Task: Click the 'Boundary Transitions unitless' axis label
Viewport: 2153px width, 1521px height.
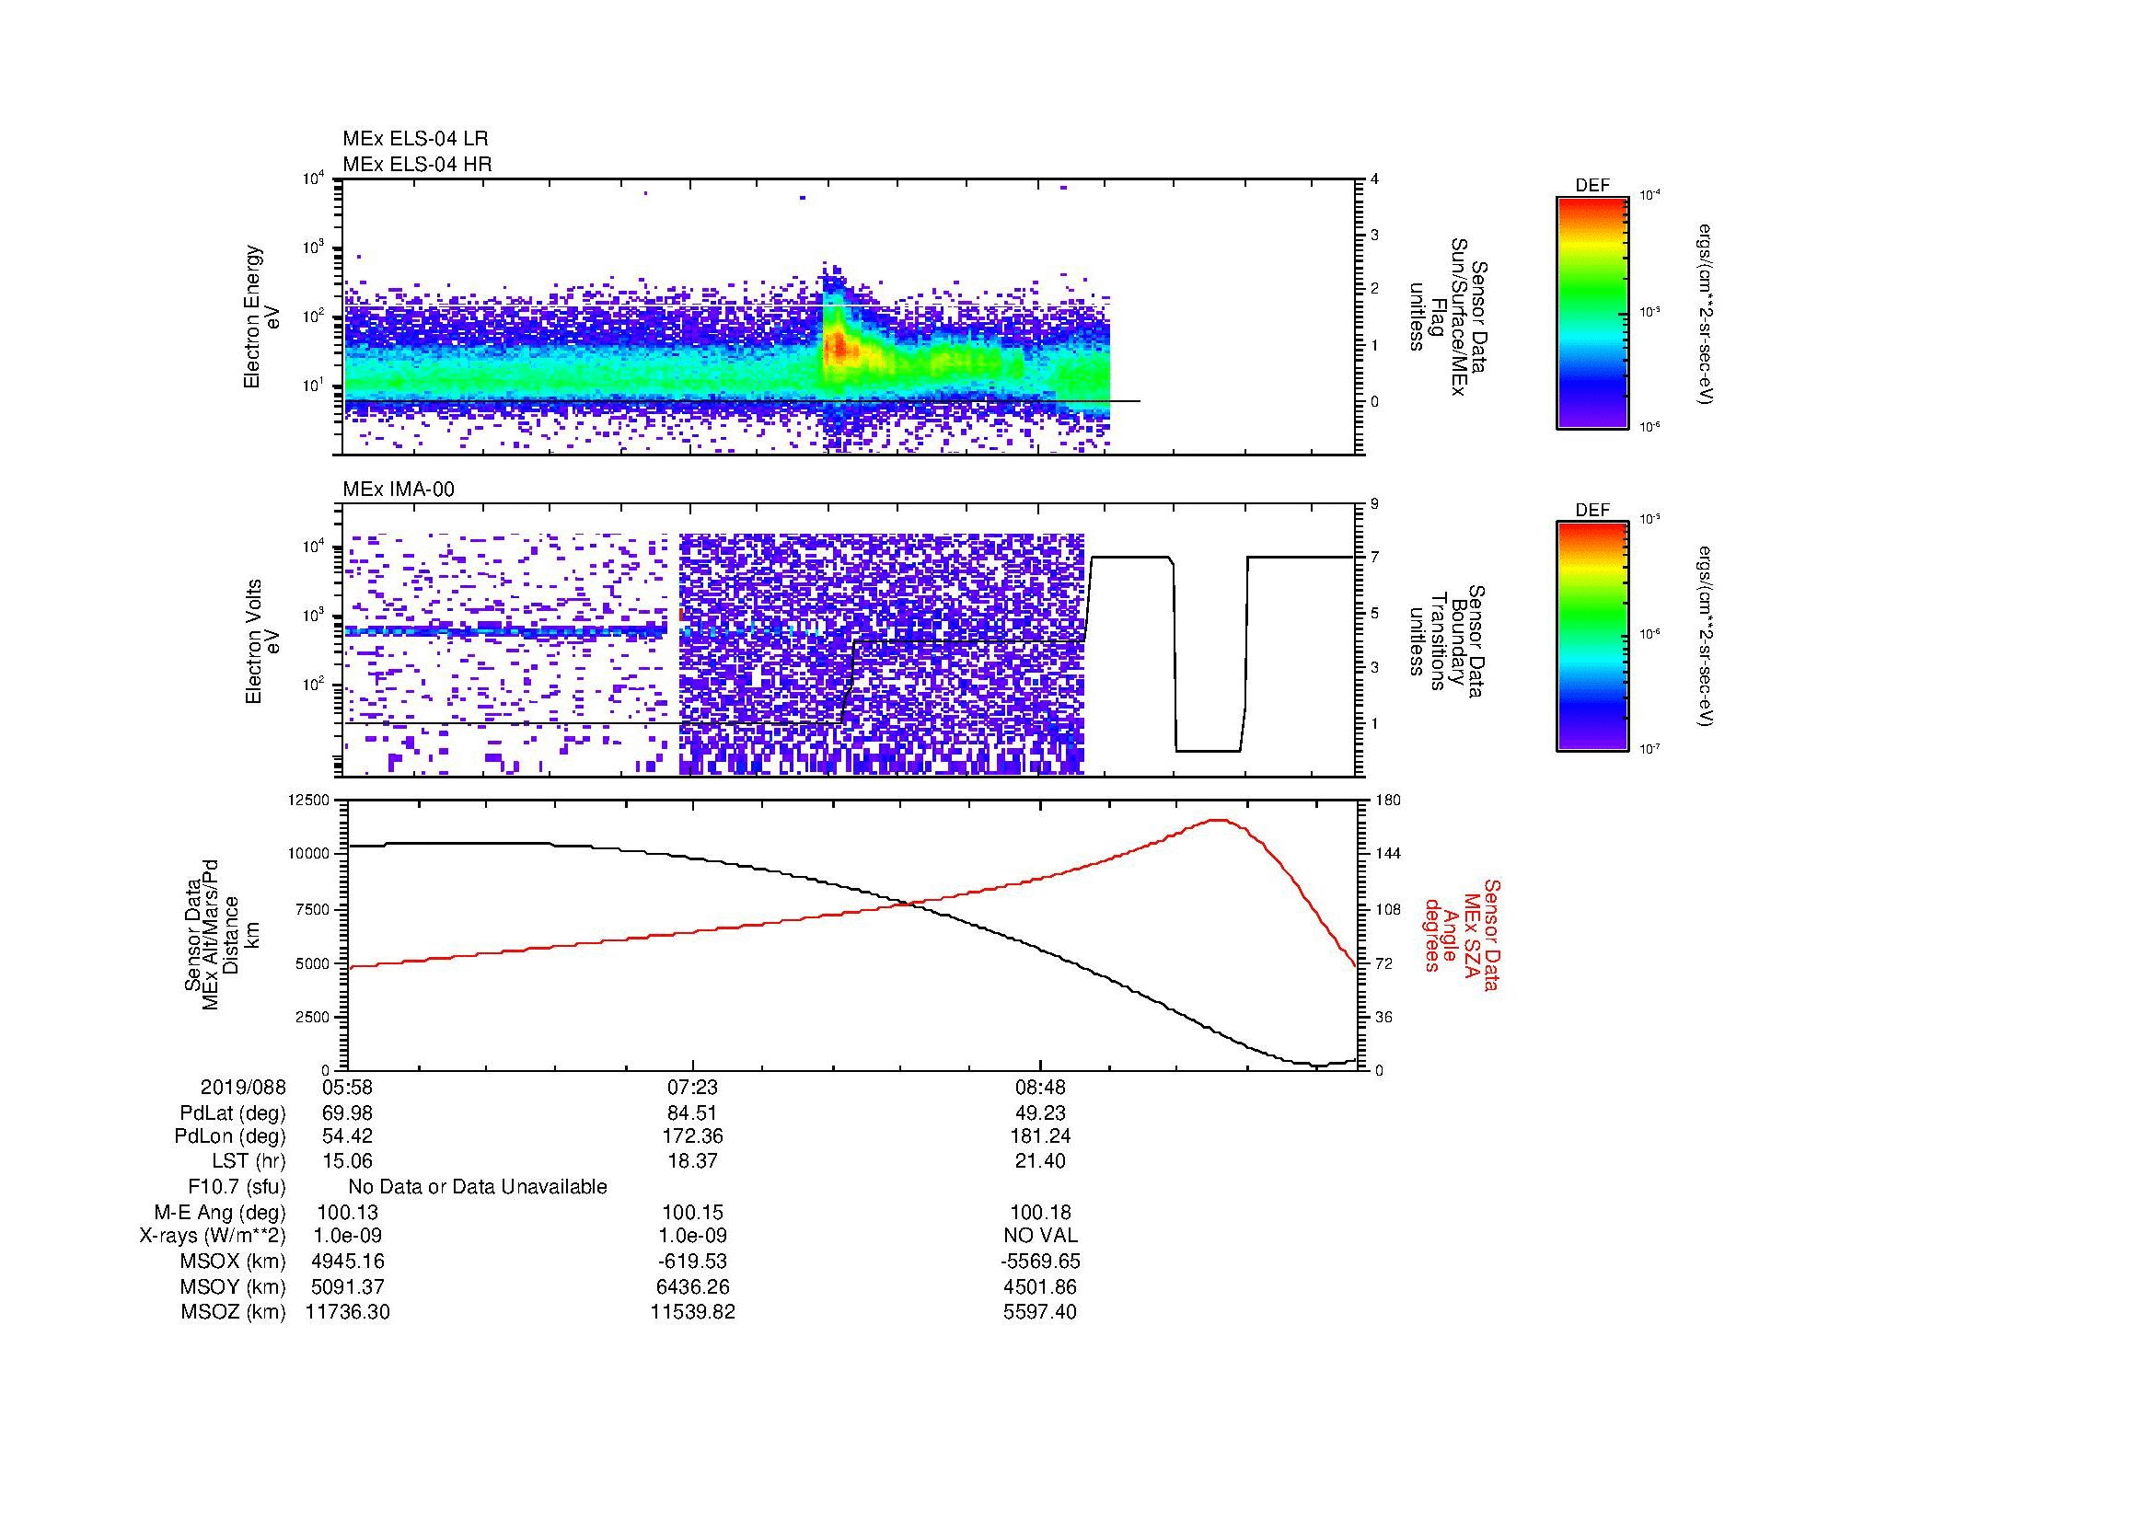Action: pyautogui.click(x=1449, y=642)
